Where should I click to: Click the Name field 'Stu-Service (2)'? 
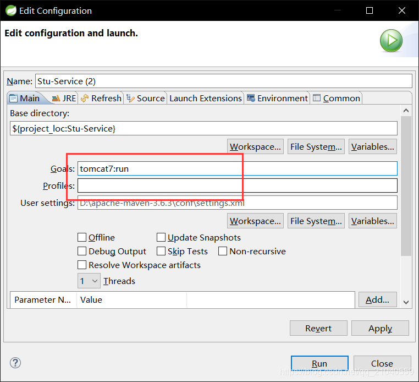tap(223, 81)
